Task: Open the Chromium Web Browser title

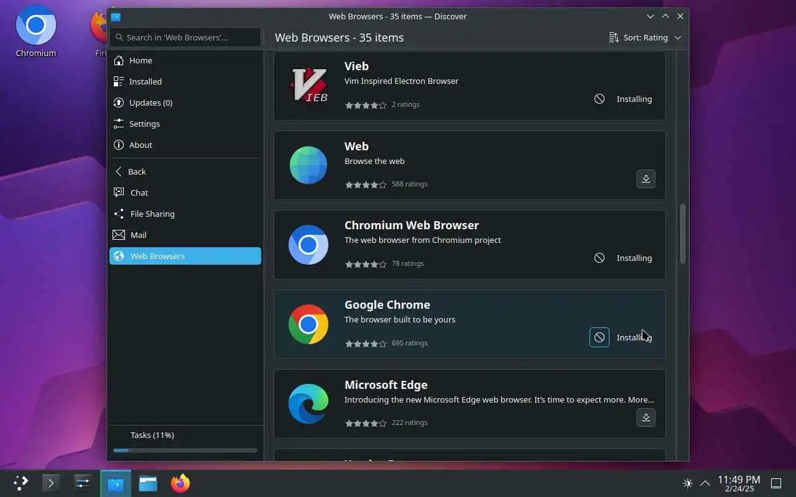Action: pyautogui.click(x=412, y=225)
